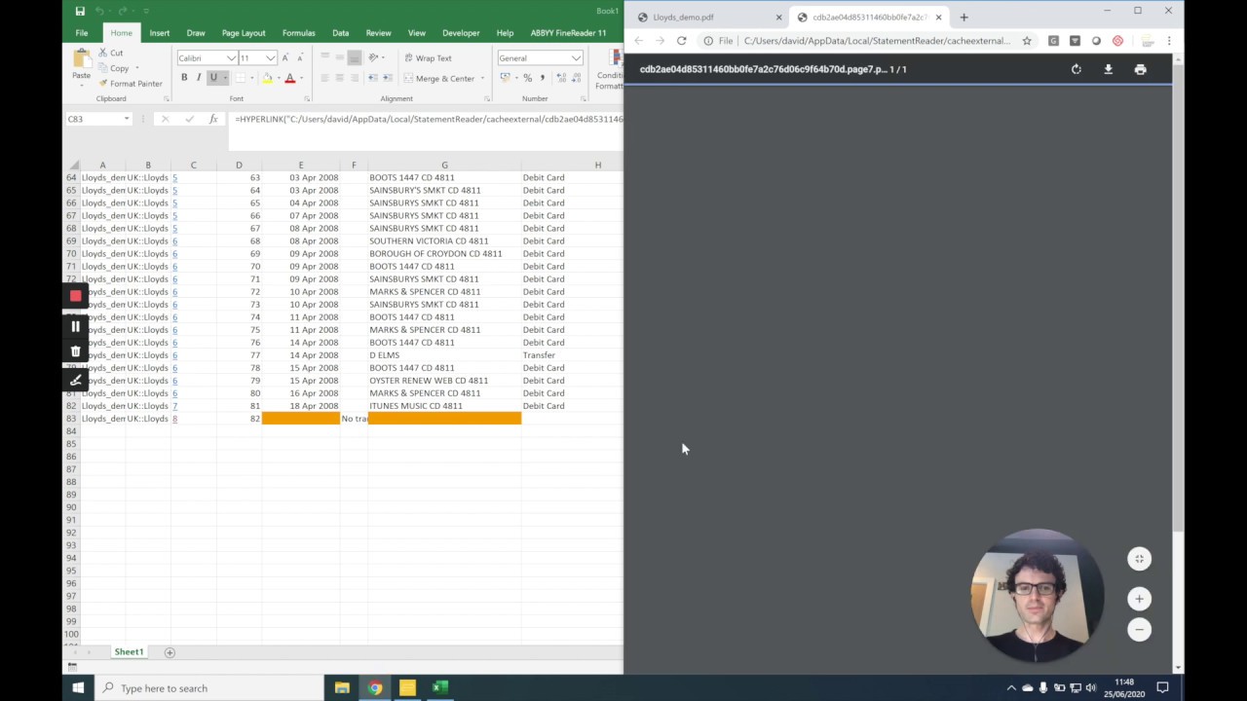1247x701 pixels.
Task: Apply comma style number format
Action: coord(542,78)
